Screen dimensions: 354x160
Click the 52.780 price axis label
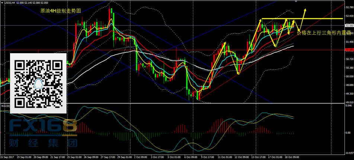point(349,7)
